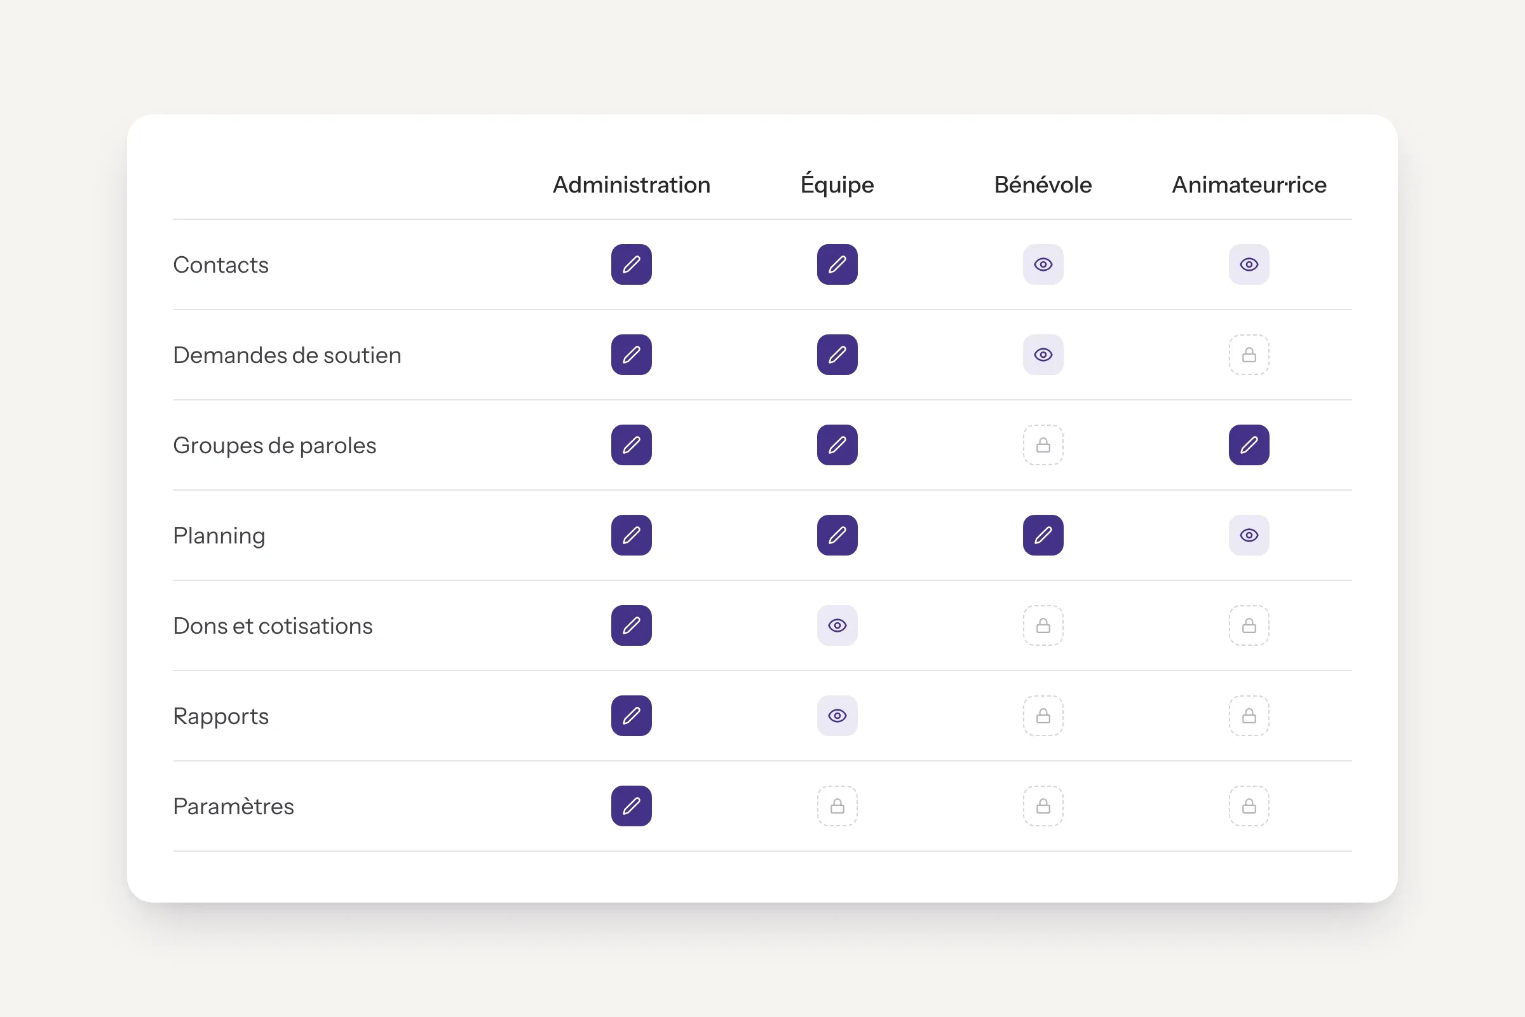Image resolution: width=1525 pixels, height=1017 pixels.
Task: Click the Bénévole lock icon in the Rapports row
Action: tap(1043, 714)
